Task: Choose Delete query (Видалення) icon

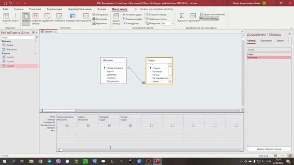Action: (x=86, y=17)
